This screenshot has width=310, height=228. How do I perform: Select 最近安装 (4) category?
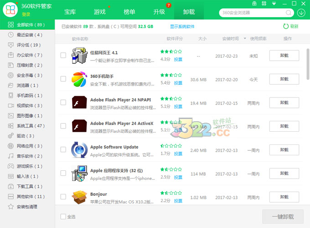[27, 35]
